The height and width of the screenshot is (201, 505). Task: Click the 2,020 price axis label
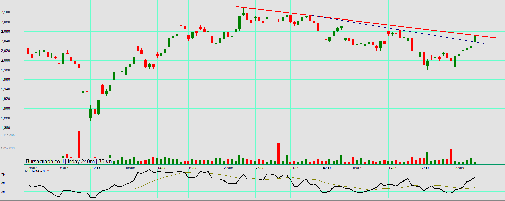[5, 51]
